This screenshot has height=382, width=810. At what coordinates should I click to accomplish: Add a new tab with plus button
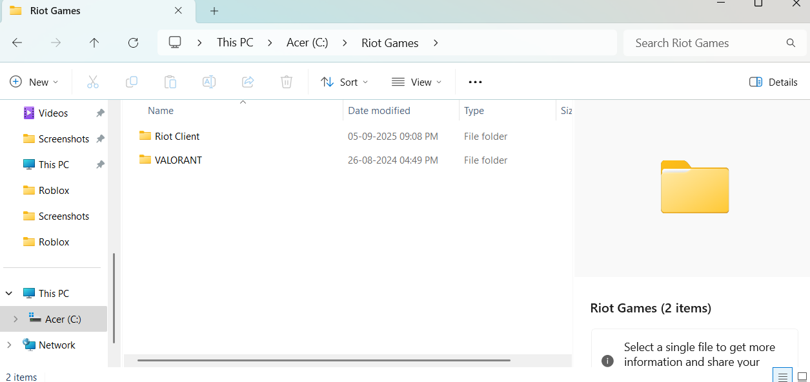(x=214, y=11)
